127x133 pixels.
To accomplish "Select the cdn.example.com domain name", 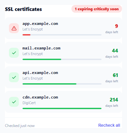I will pyautogui.click(x=40, y=98).
